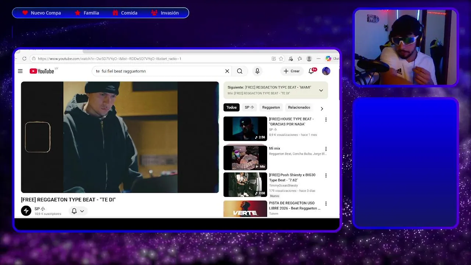Image resolution: width=471 pixels, height=265 pixels.
Task: Expand subscription options dropdown arrow
Action: pos(82,211)
